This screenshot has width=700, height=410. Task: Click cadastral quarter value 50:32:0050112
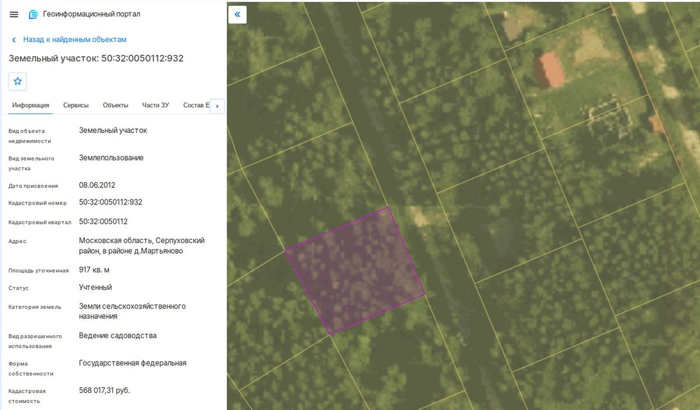coord(103,222)
